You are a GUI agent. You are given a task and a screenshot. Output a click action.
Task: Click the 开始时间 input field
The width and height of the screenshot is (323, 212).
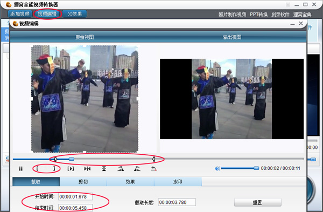click(x=75, y=197)
